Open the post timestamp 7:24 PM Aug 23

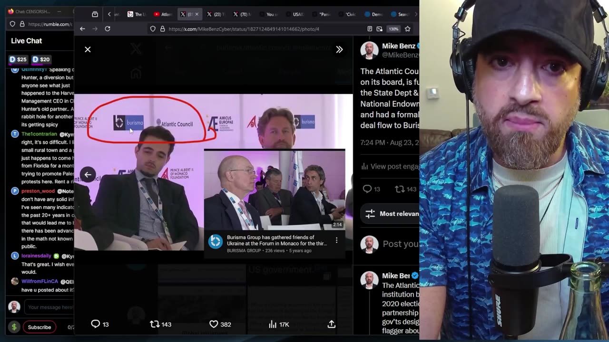pos(390,142)
